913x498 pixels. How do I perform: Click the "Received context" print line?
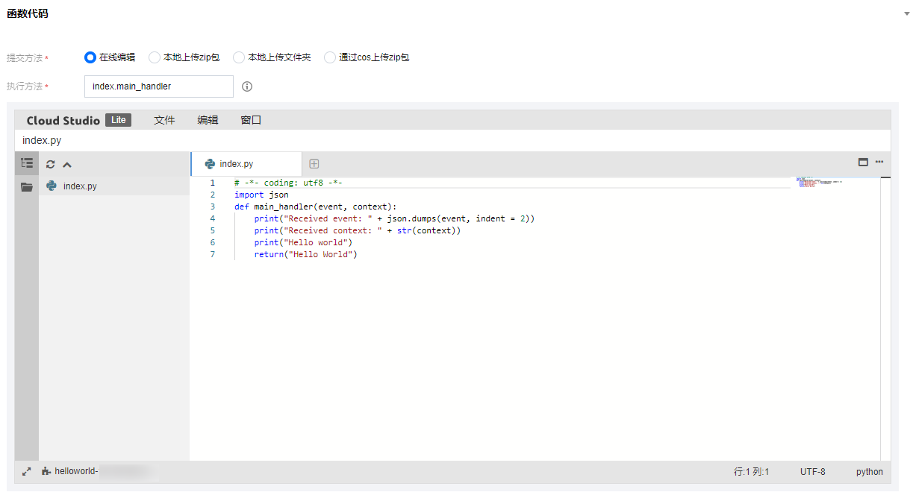coord(358,230)
